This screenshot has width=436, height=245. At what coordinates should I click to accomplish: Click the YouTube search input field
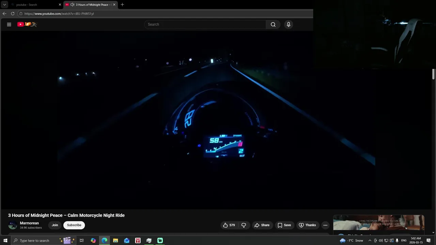205,24
